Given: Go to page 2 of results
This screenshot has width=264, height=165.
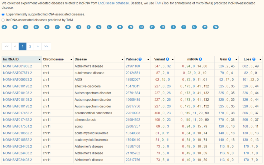Looking at the screenshot, I should 30,46.
